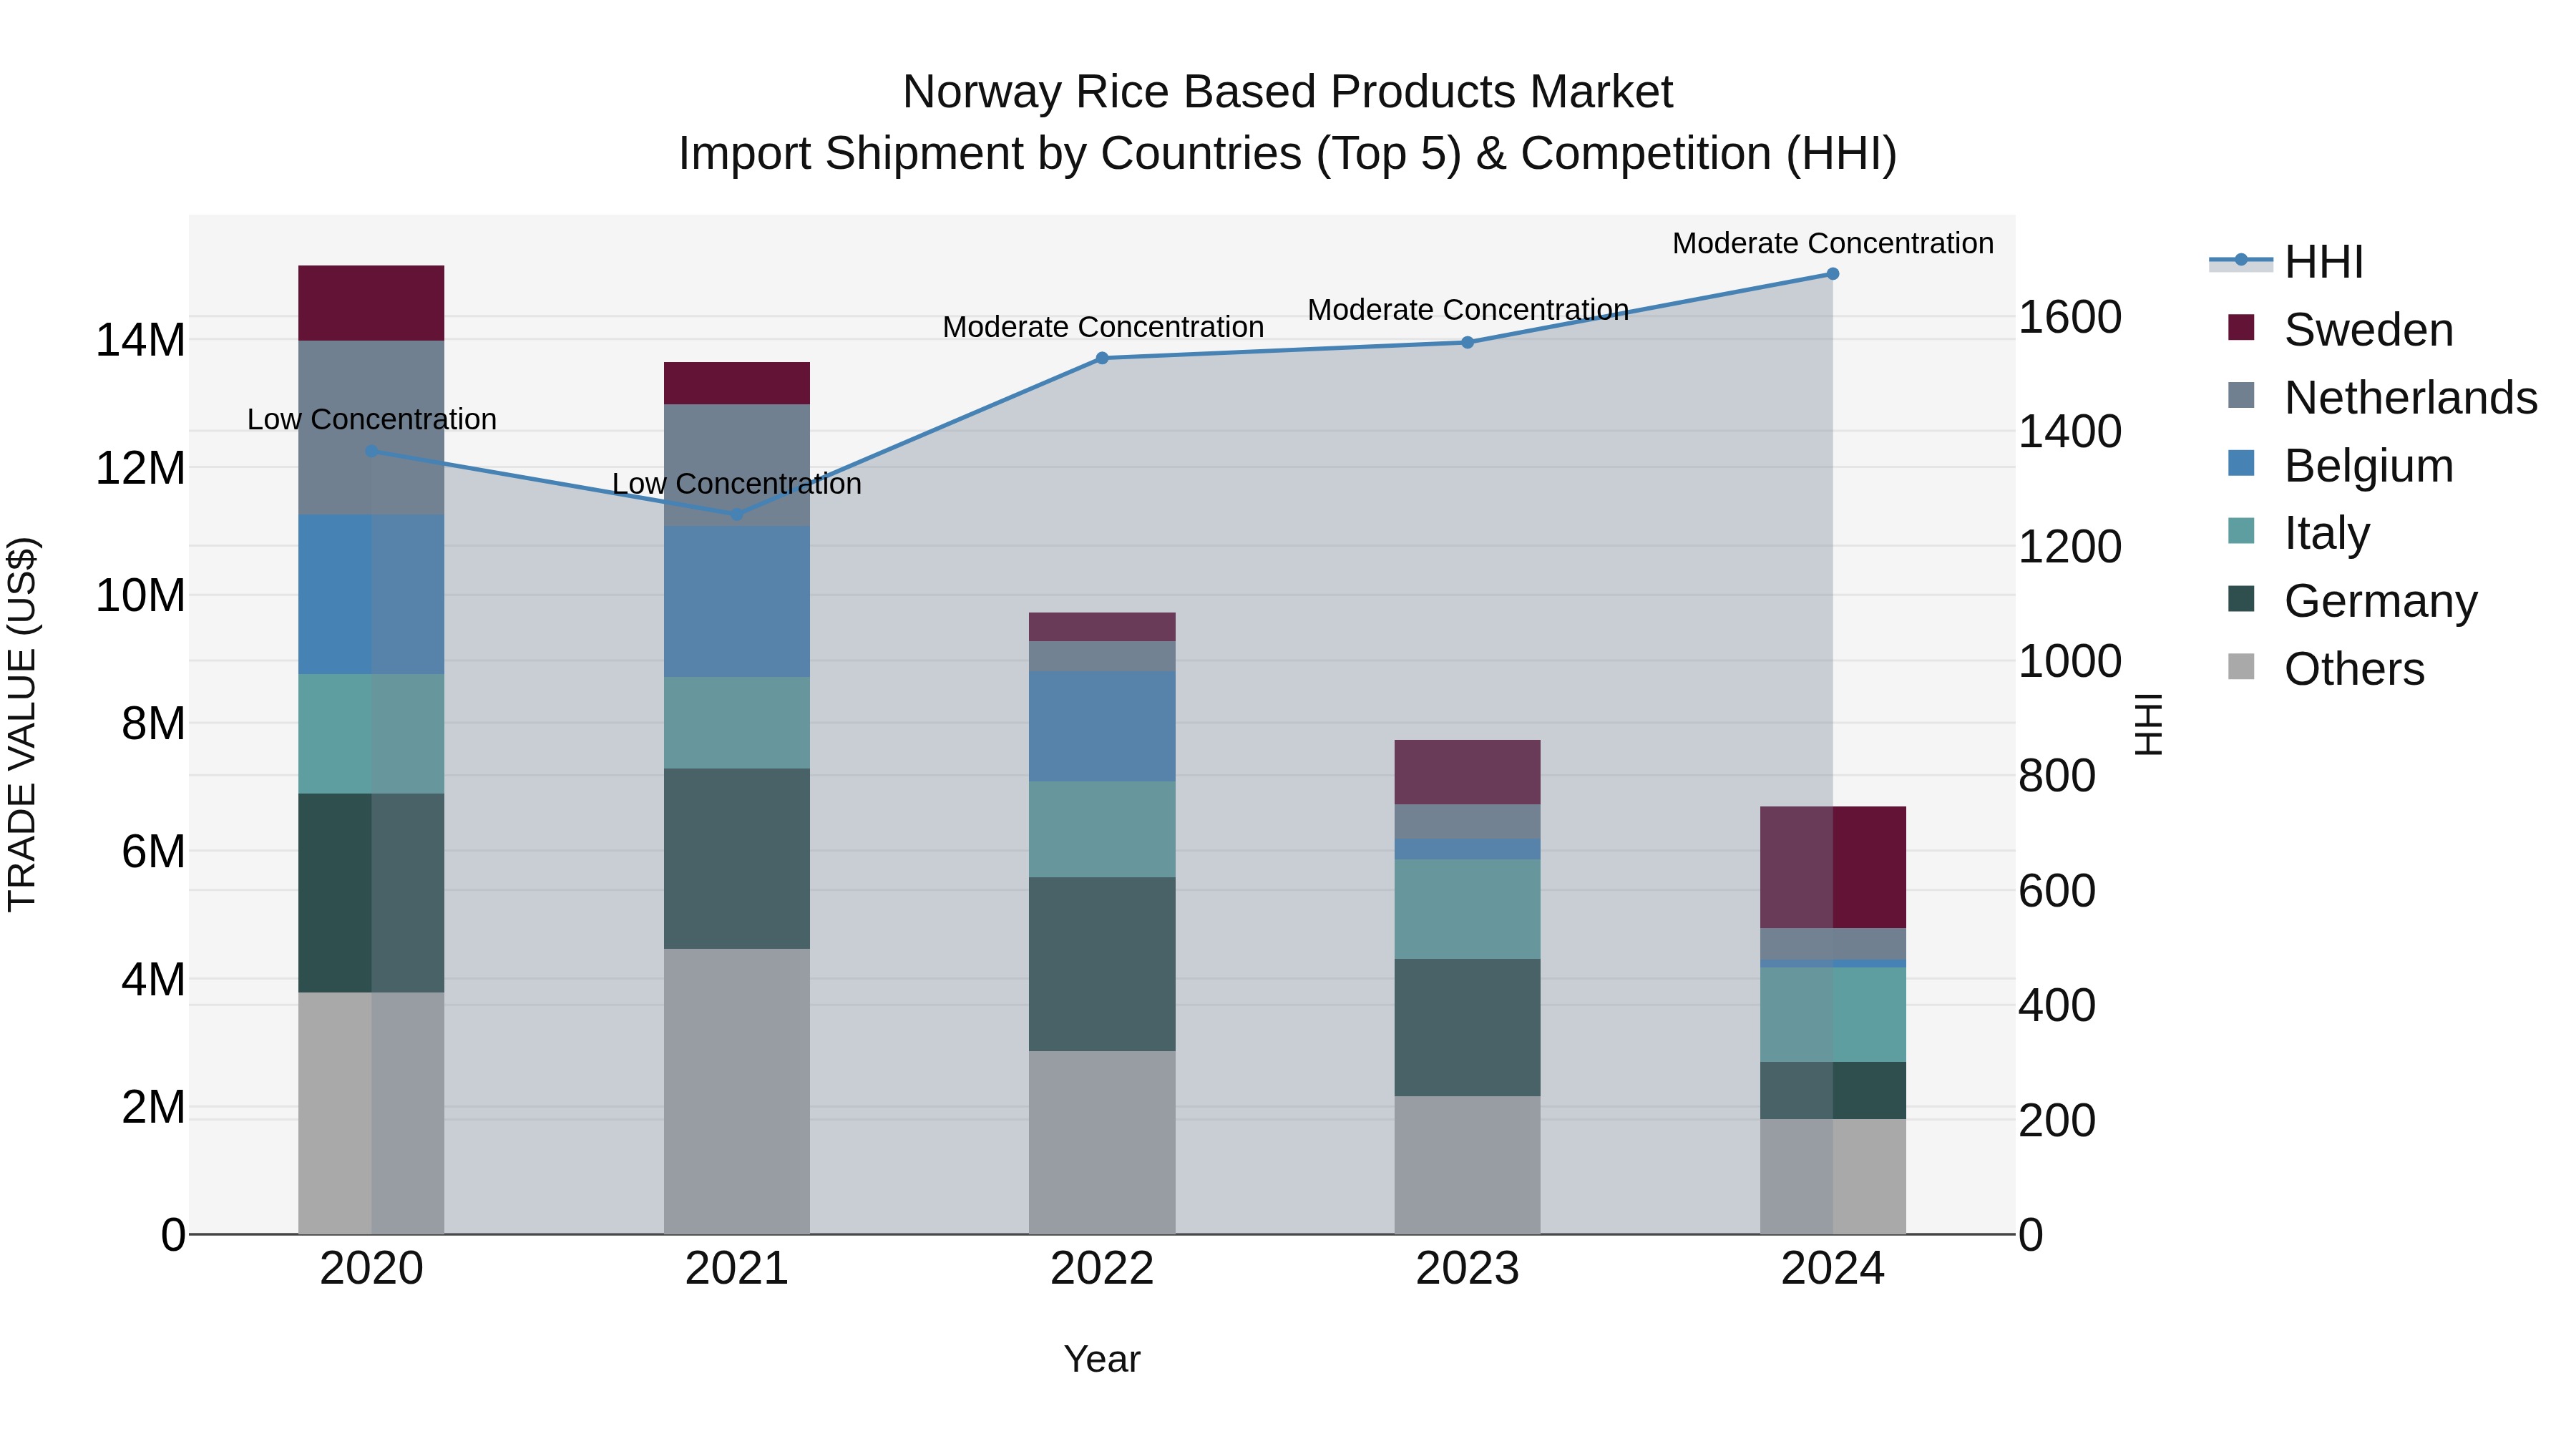Screen dimensions: 2576x1449
Task: Click the 2020 HHI data point
Action: [x=372, y=451]
